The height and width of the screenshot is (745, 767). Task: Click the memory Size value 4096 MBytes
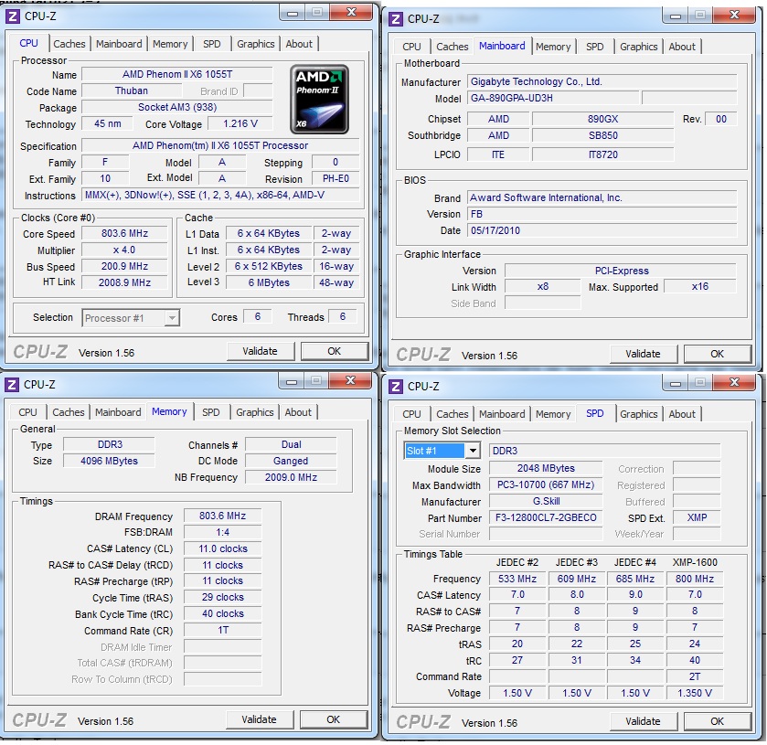point(109,461)
